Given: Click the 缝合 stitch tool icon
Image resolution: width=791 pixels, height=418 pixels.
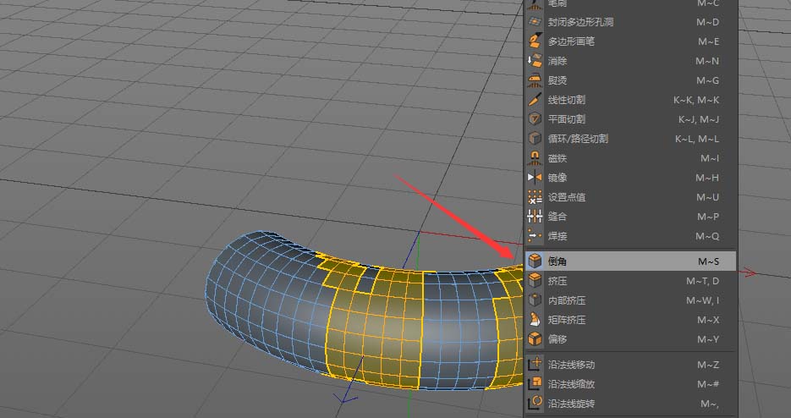Looking at the screenshot, I should coord(535,216).
